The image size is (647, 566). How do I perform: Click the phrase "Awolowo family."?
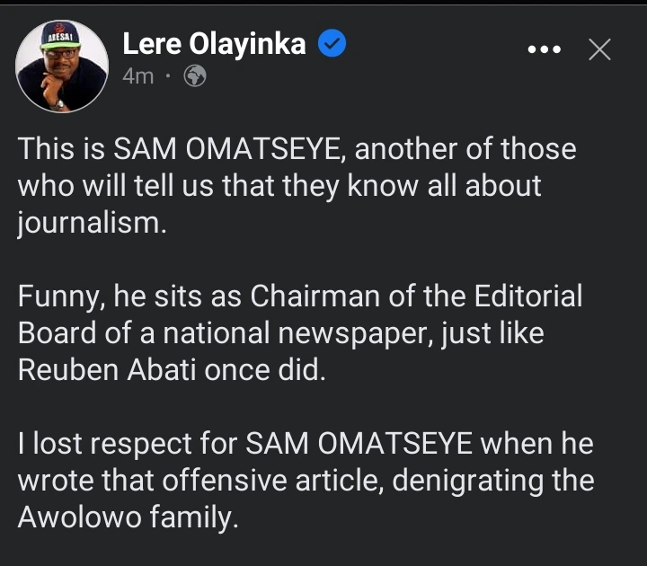coord(128,517)
